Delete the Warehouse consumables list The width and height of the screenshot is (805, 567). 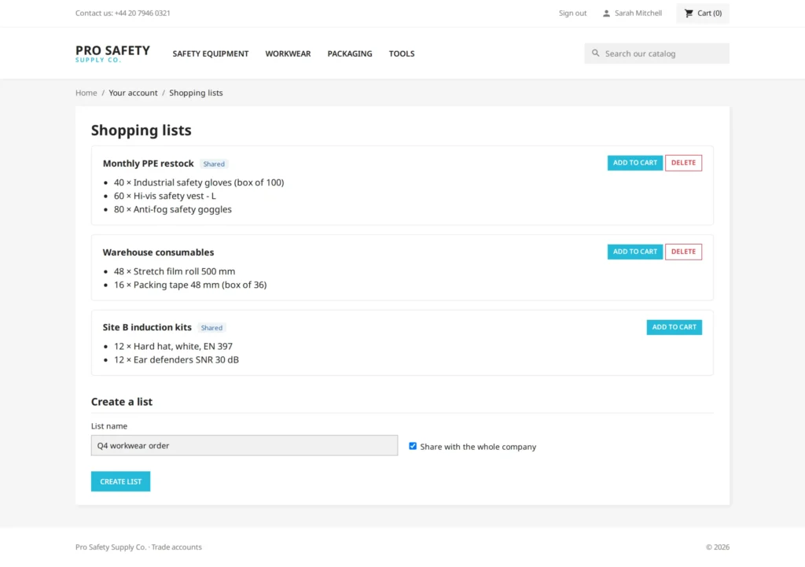click(683, 252)
